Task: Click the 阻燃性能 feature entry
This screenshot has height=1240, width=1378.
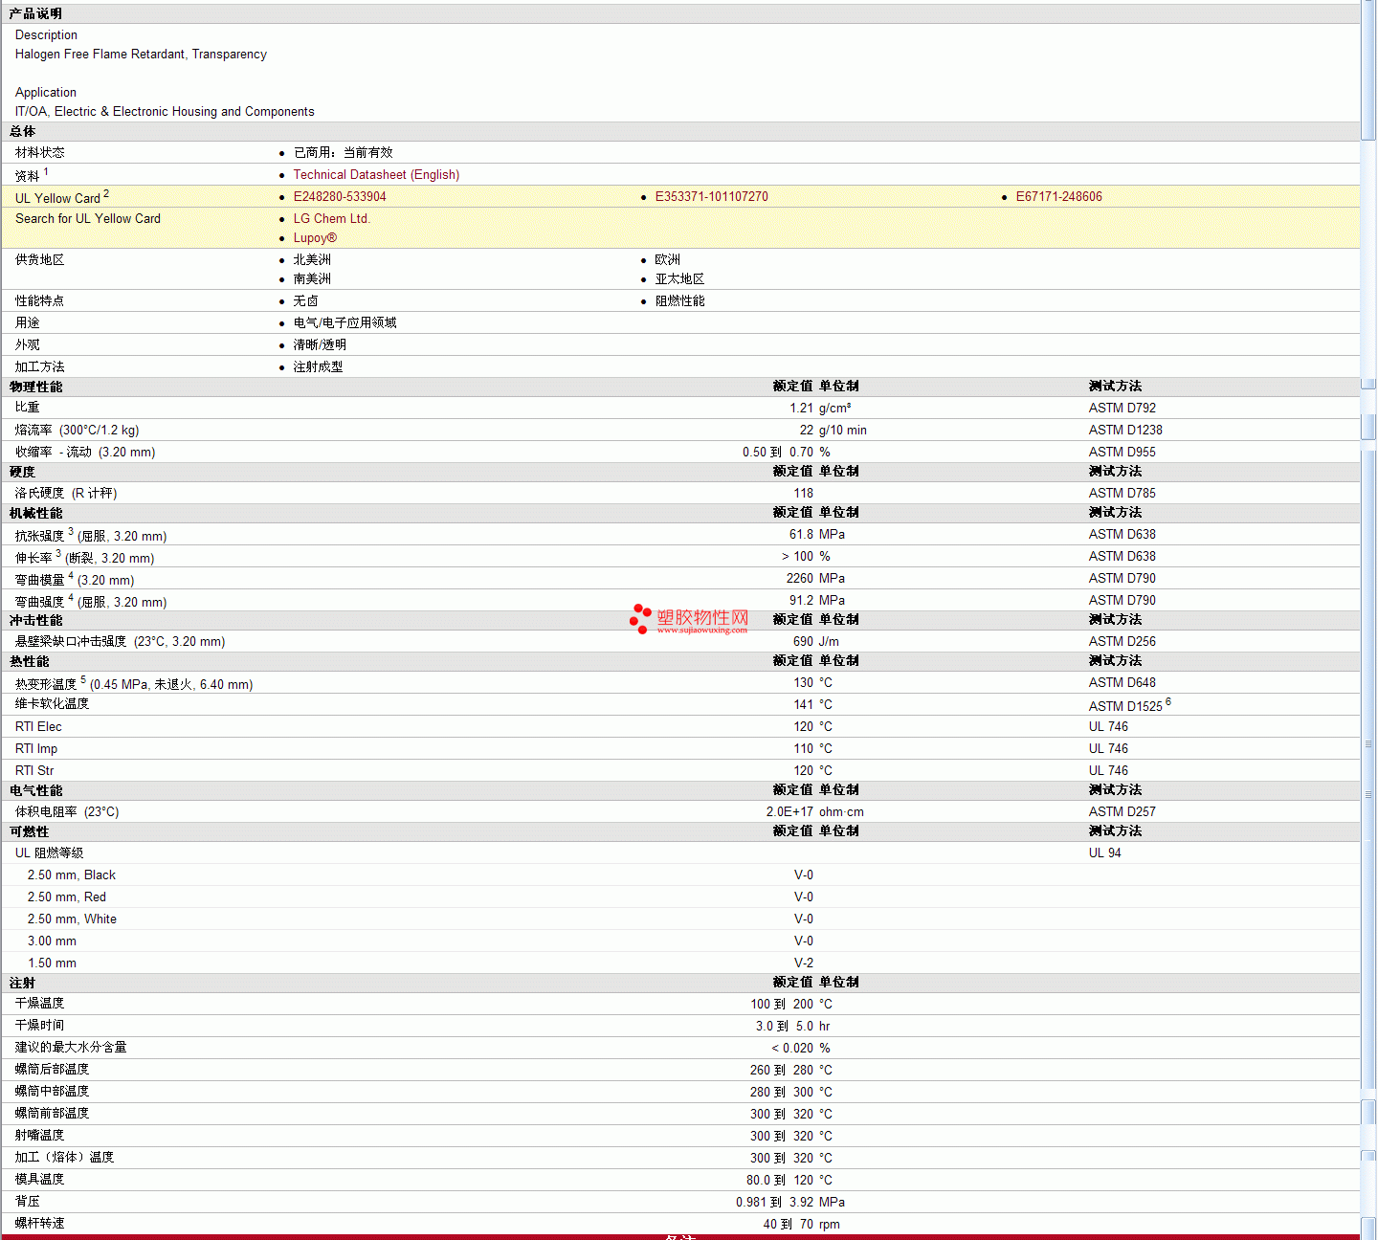Action: [680, 301]
